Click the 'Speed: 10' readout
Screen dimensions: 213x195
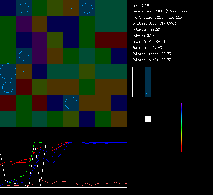[x=141, y=5]
